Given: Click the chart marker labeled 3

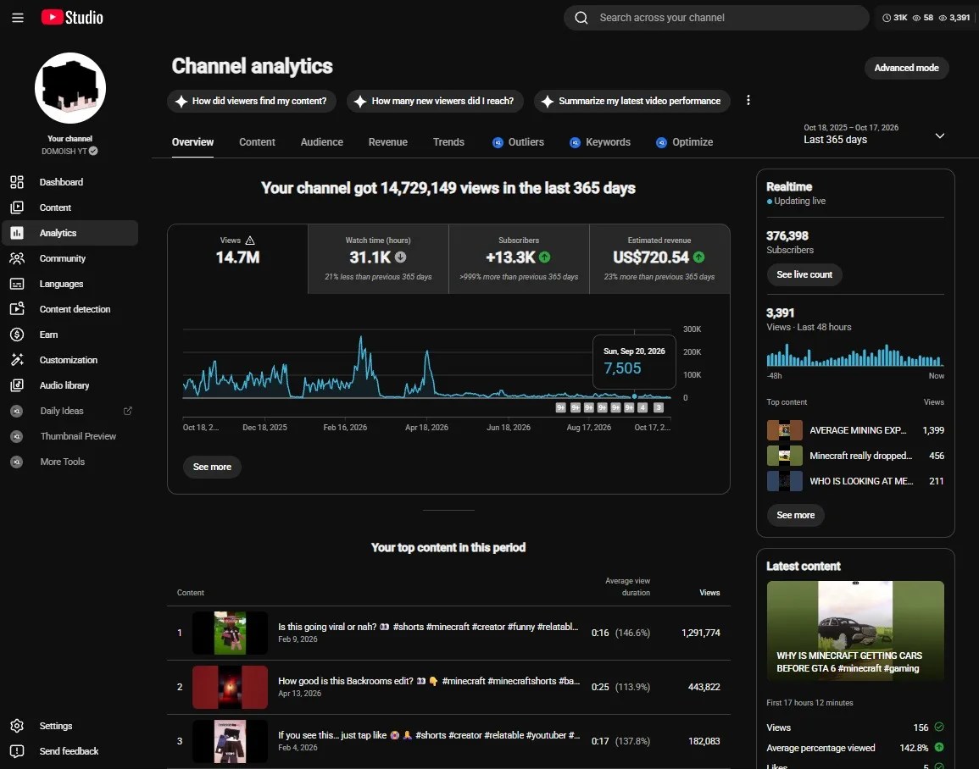Looking at the screenshot, I should pyautogui.click(x=658, y=408).
